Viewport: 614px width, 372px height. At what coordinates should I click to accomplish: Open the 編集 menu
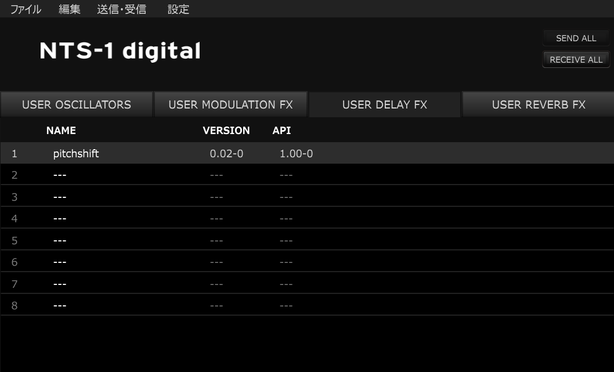point(69,9)
